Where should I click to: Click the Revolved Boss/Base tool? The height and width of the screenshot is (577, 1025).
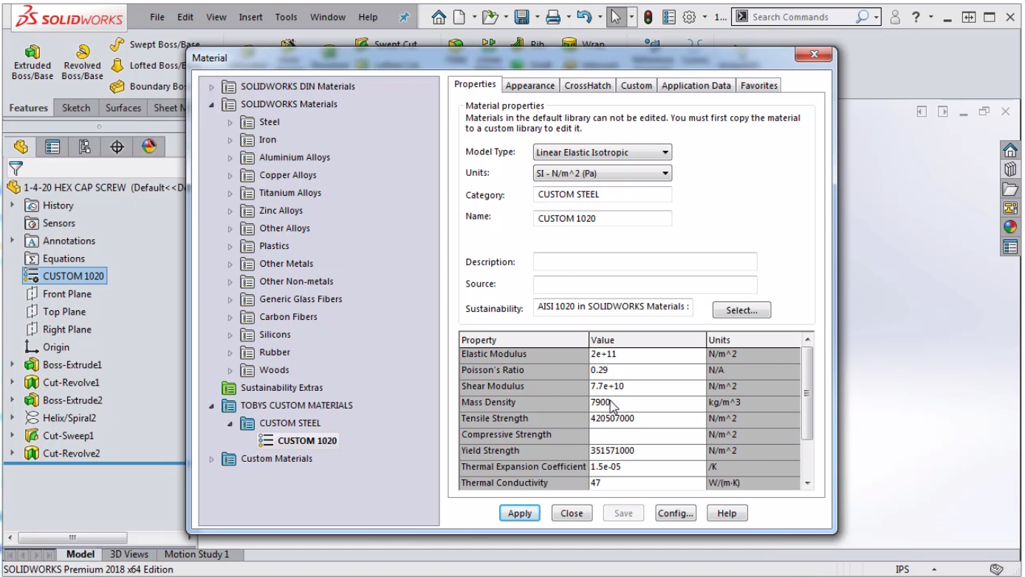[83, 63]
